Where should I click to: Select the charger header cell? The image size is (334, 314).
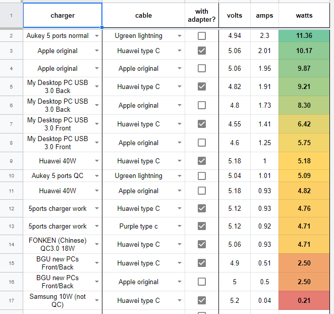63,16
